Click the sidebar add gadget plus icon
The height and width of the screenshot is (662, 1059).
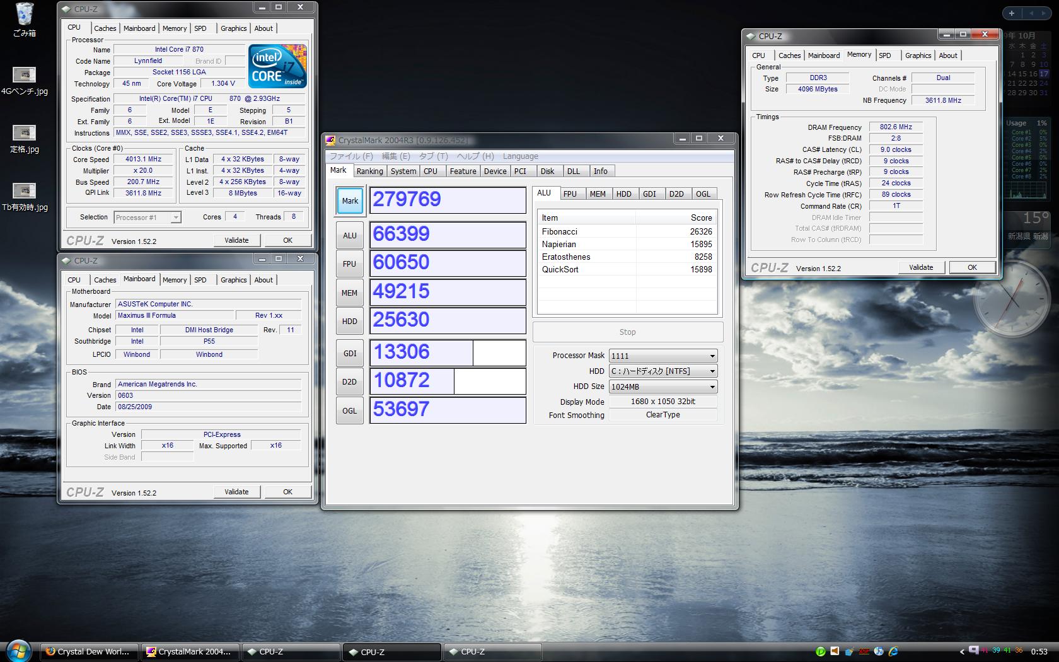coord(1012,13)
